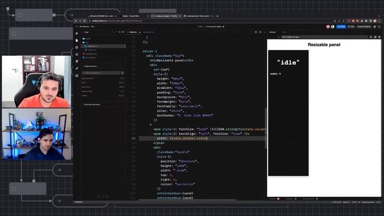Screen dimensions: 384x216
Task: Expand the External resources section
Action: click(92, 104)
